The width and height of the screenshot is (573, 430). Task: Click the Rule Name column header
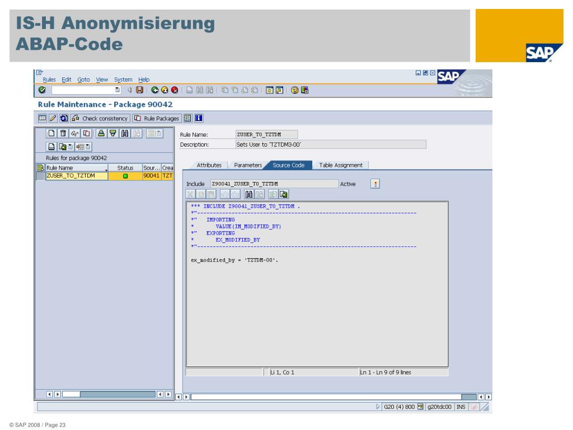coord(77,168)
